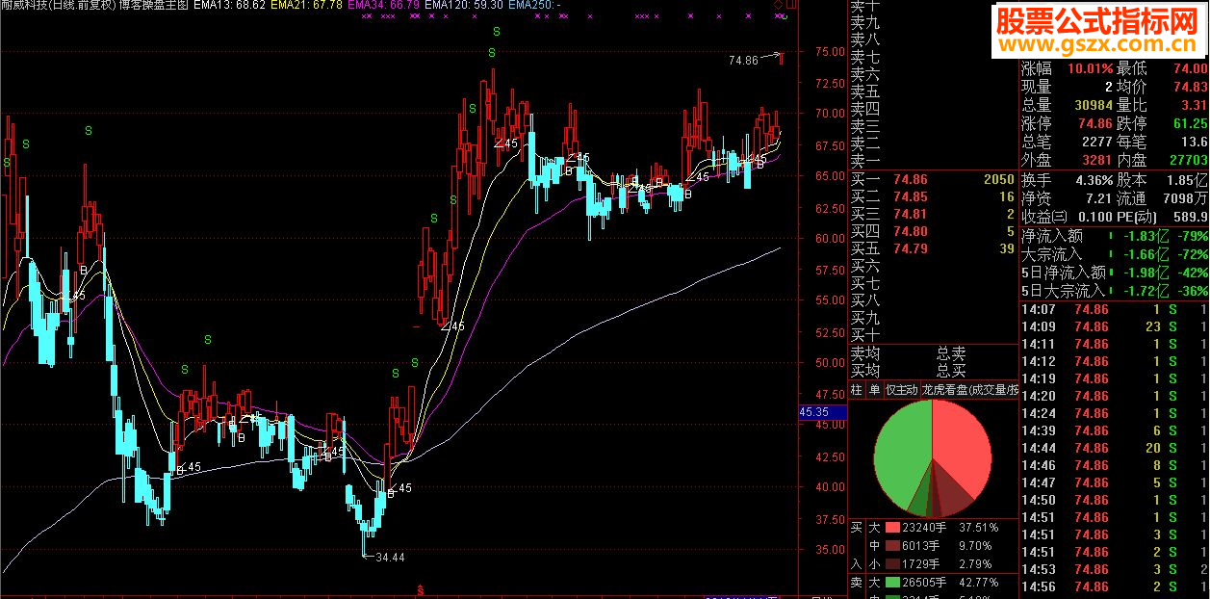Click the swatch for 小 buy 1729手

[891, 562]
